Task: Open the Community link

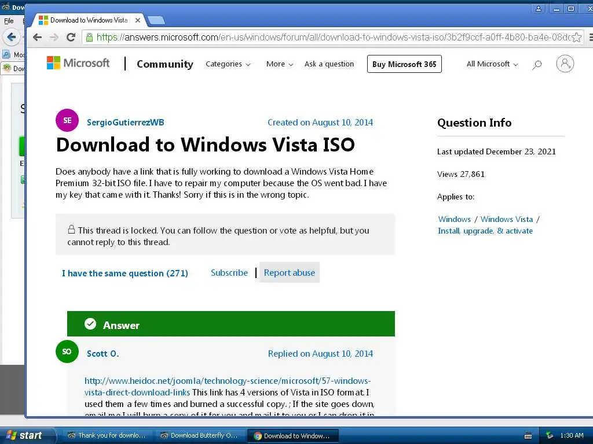Action: [165, 64]
